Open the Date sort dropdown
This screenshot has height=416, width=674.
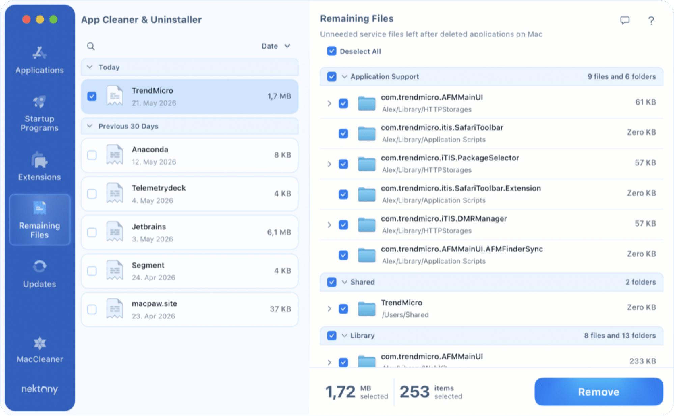[x=276, y=46]
